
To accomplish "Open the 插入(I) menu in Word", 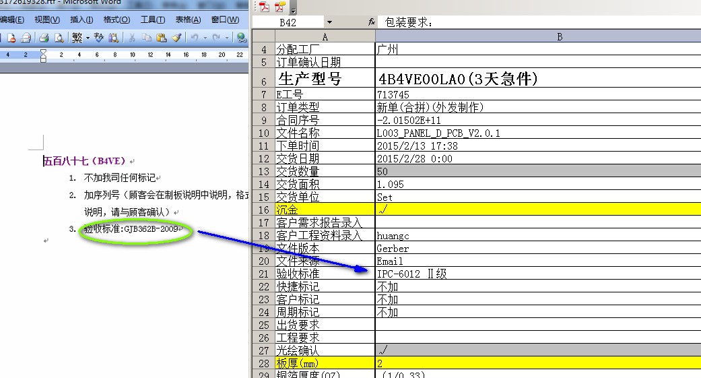I will [x=81, y=20].
